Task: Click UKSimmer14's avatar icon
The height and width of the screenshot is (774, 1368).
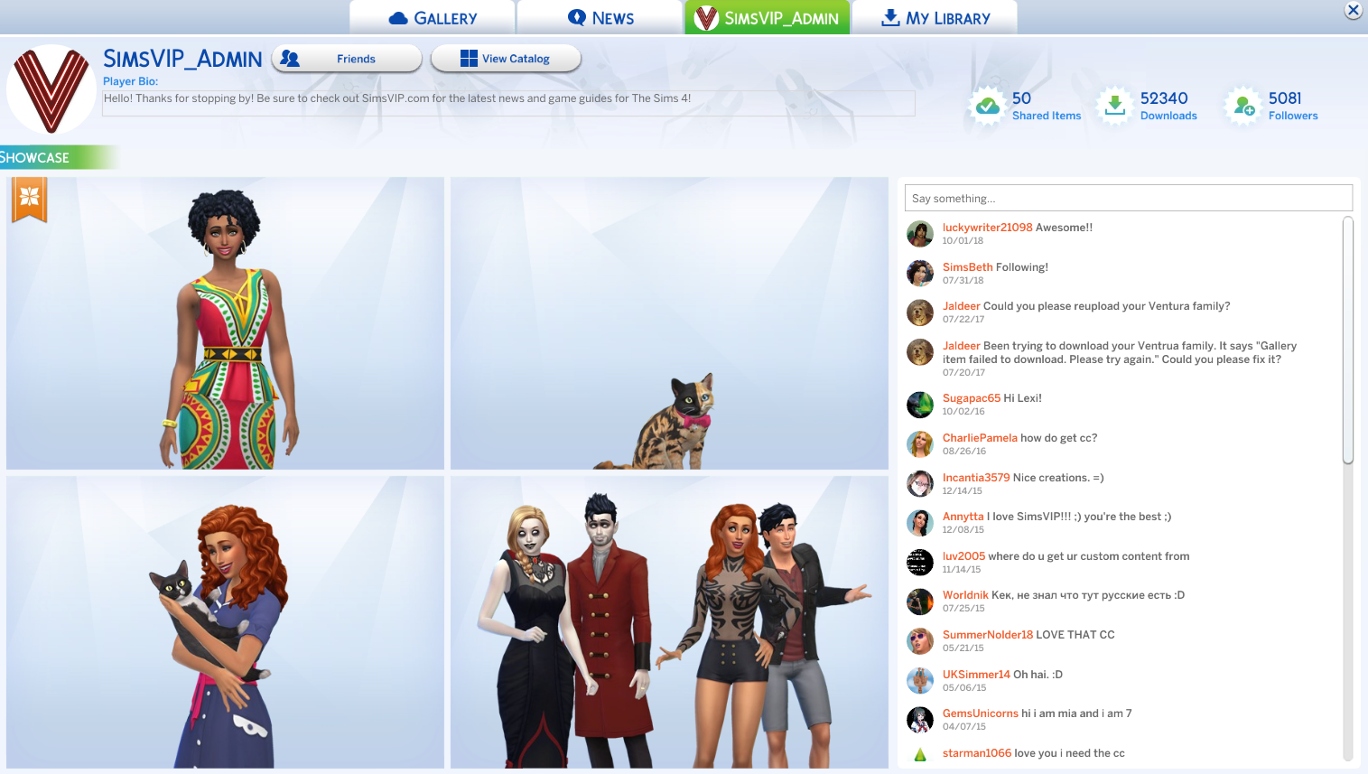Action: pyautogui.click(x=920, y=681)
